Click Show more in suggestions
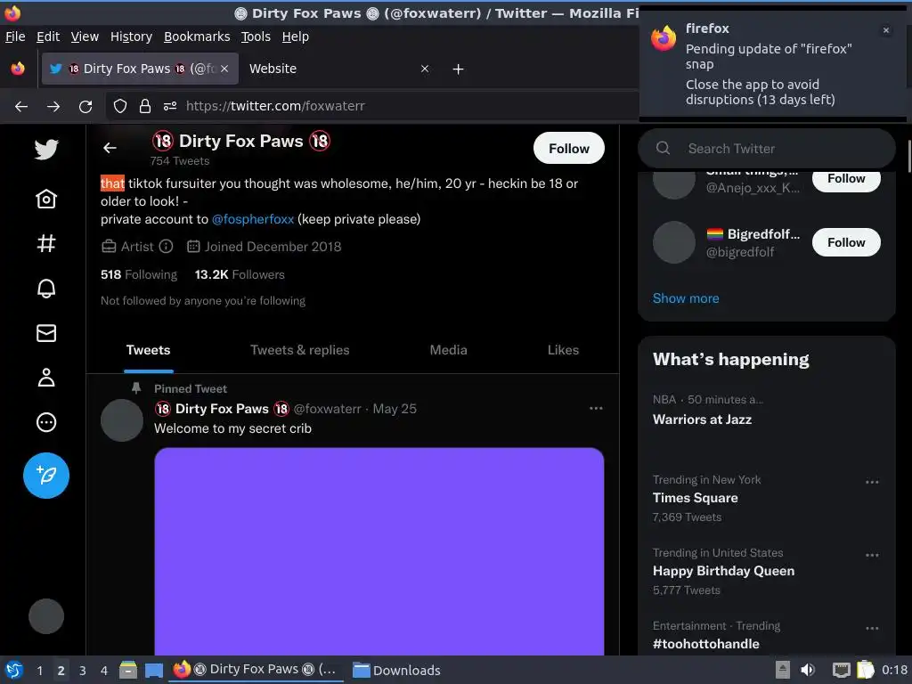The height and width of the screenshot is (684, 912). click(686, 298)
